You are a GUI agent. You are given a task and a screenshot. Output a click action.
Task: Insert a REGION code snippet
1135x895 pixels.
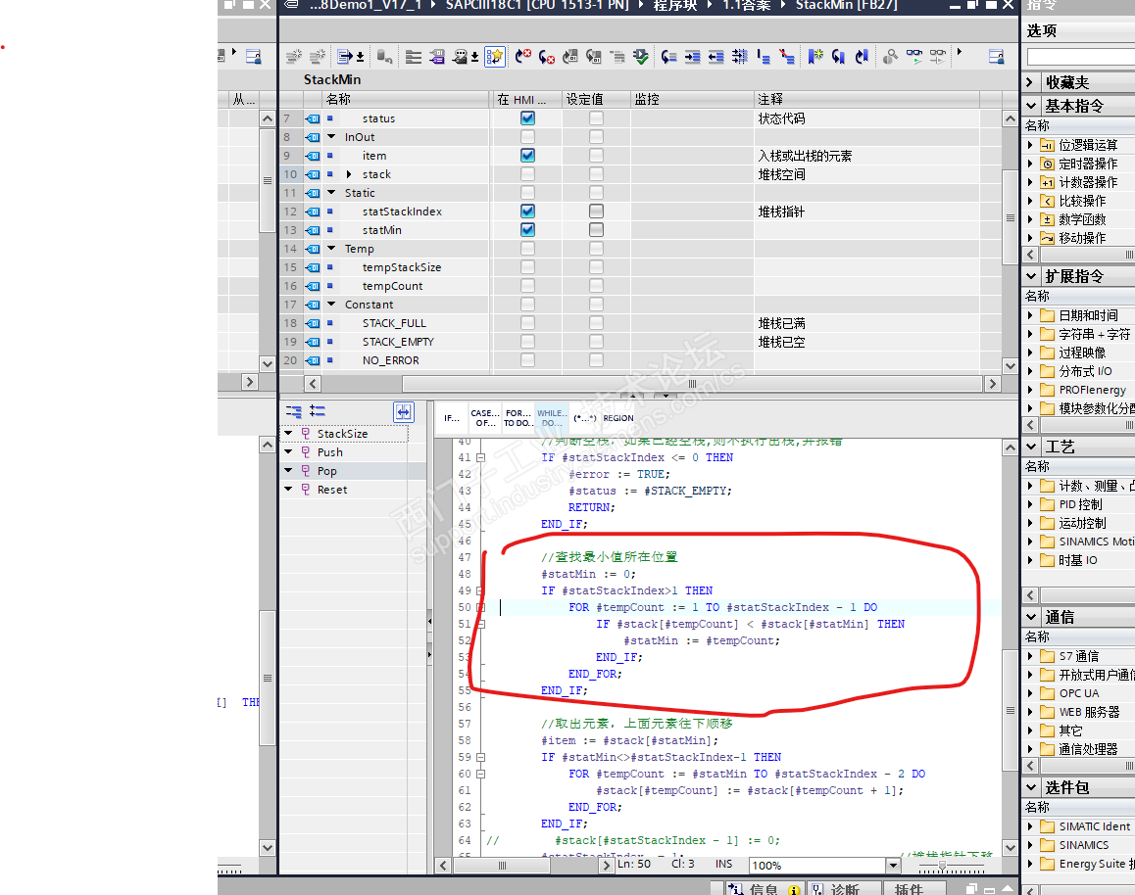pyautogui.click(x=618, y=418)
